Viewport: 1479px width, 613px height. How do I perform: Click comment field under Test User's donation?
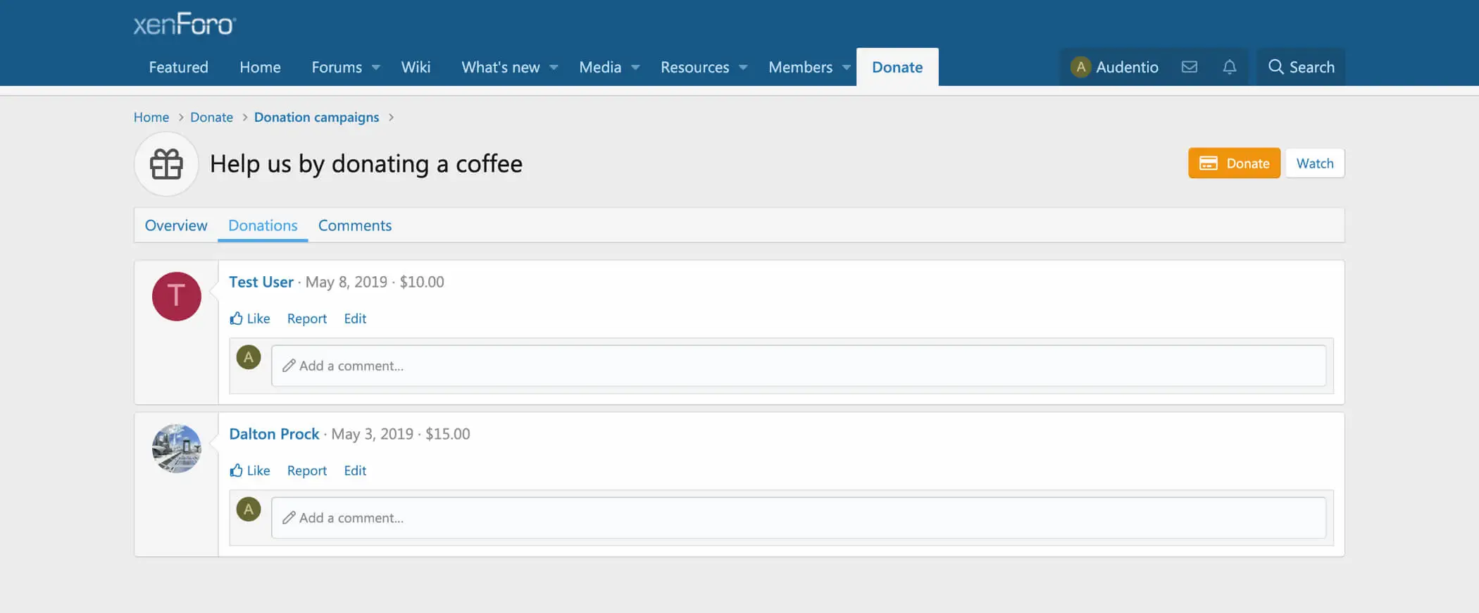[798, 366]
